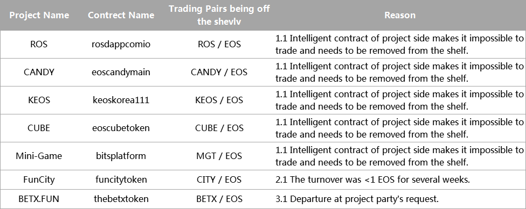The image size is (526, 209).
Task: Click the KEOS project name cell
Action: [39, 100]
